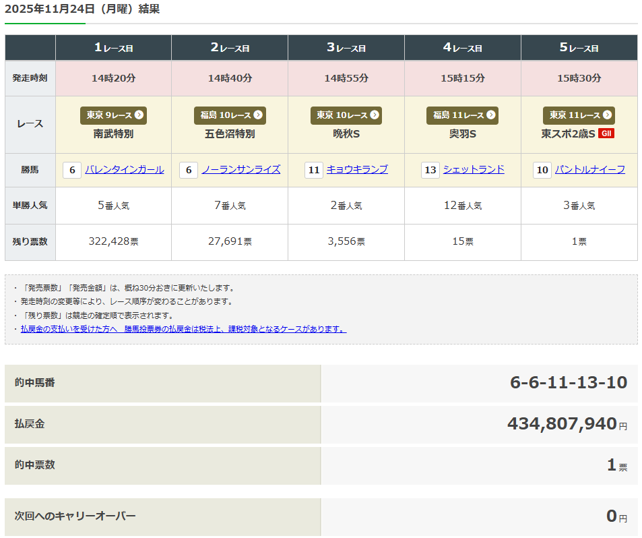
Task: Click the arrow icon on 東京 9レース button
Action: (x=139, y=115)
